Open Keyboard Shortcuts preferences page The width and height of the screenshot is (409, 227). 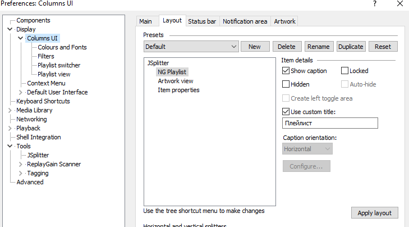[x=43, y=101]
